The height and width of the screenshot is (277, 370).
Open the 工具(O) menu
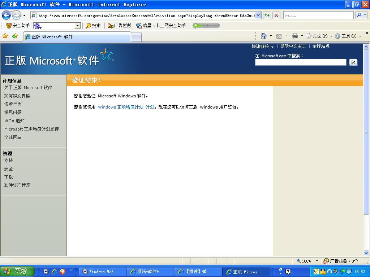348,36
